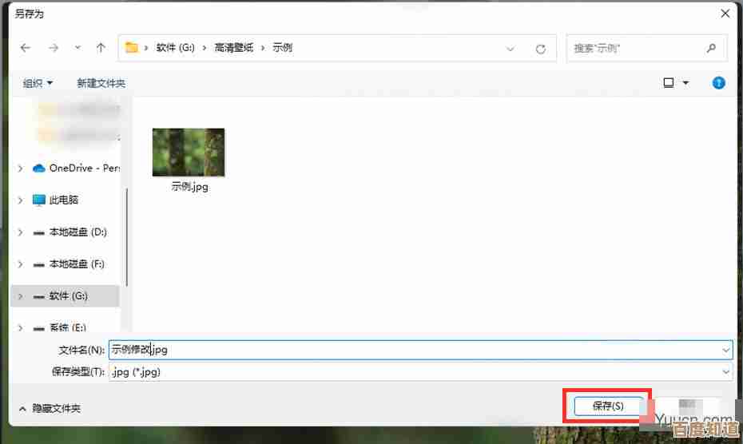This screenshot has width=743, height=444.
Task: Expand the 此电脑 tree node
Action: pos(20,200)
